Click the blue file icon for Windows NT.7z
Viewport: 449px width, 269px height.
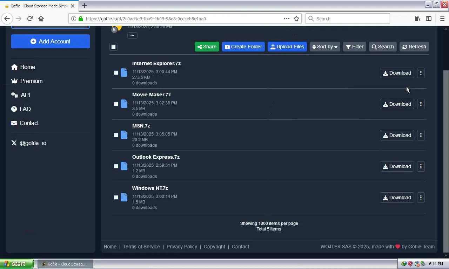pyautogui.click(x=124, y=197)
